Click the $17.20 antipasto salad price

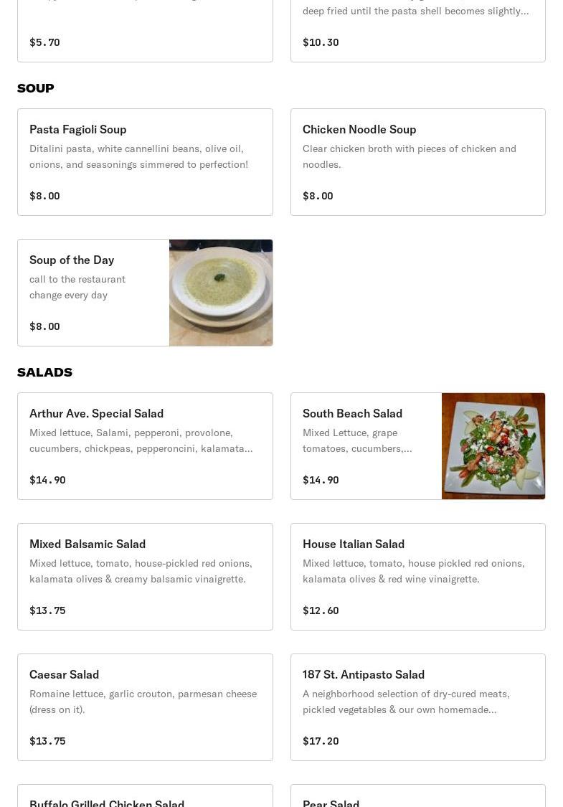tap(321, 741)
